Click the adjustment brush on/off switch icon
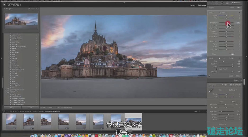This screenshot has width=248, height=137. pos(209,76)
